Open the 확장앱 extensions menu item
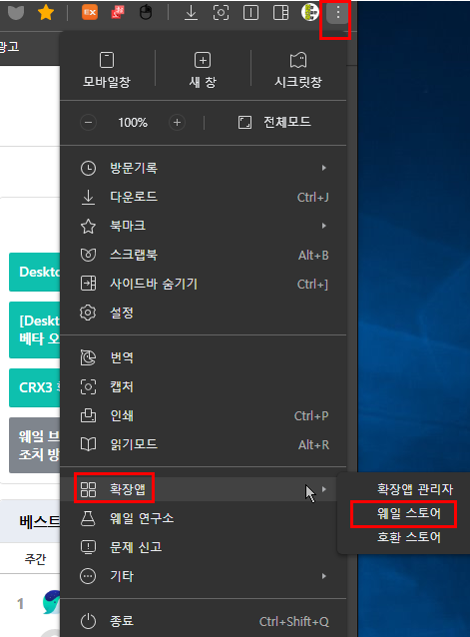The height and width of the screenshot is (637, 470). pyautogui.click(x=203, y=489)
